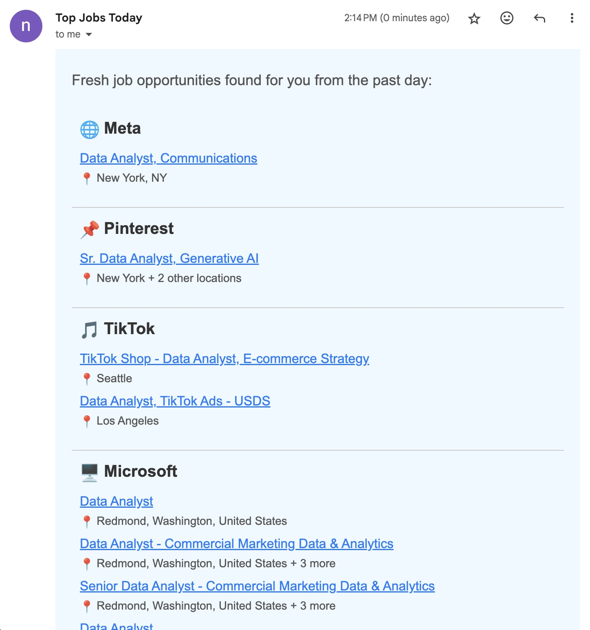This screenshot has width=590, height=630.
Task: Open the TikTok Shop E-commerce Strategy job
Action: [224, 359]
